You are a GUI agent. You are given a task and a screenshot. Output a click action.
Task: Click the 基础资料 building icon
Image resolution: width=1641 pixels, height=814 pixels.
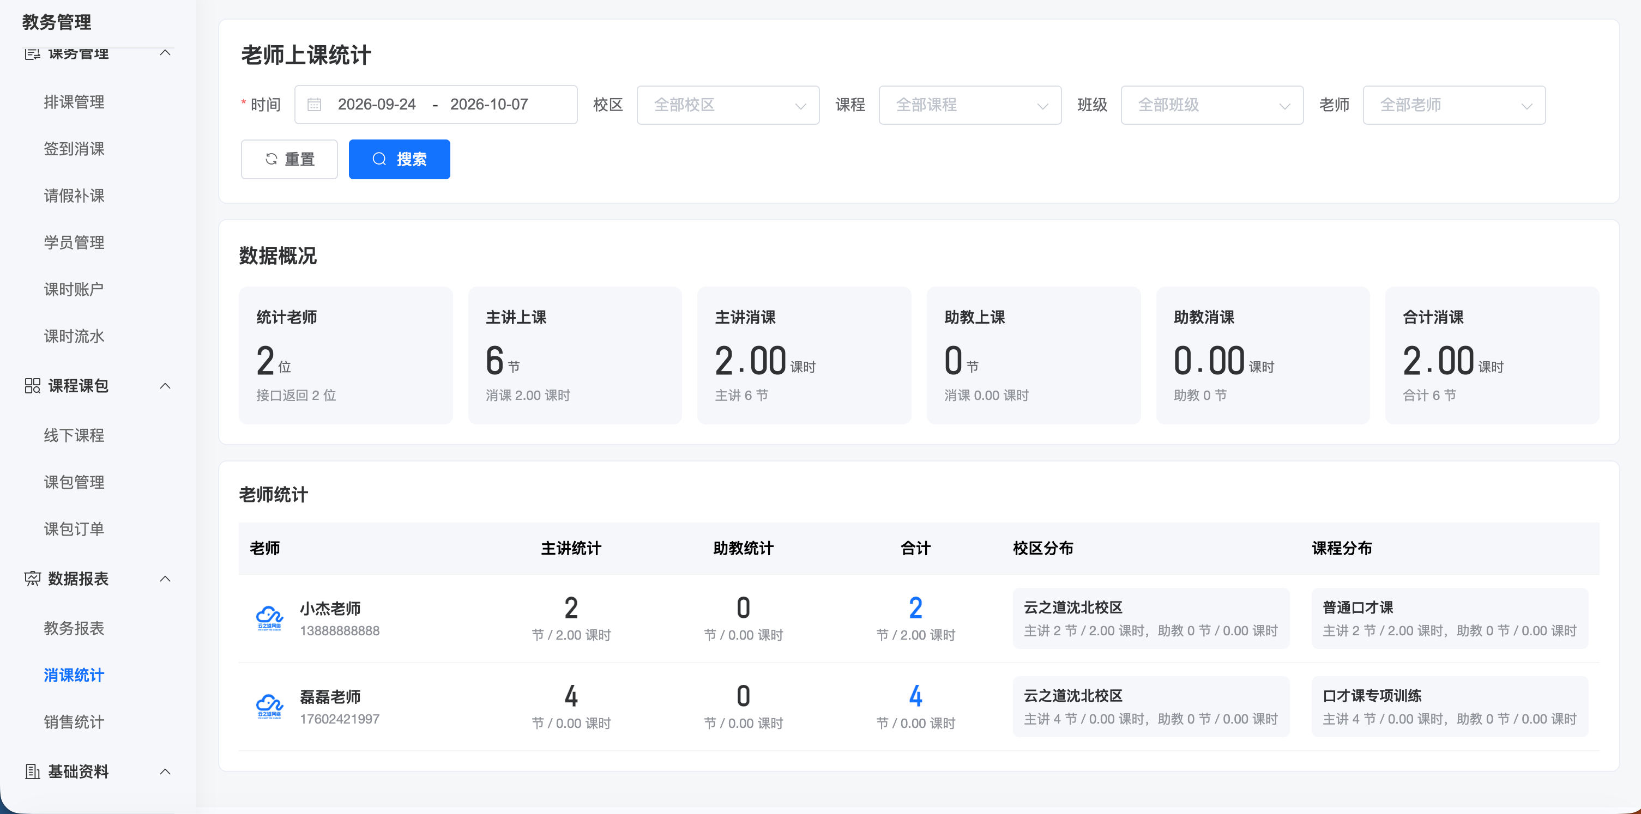point(33,772)
